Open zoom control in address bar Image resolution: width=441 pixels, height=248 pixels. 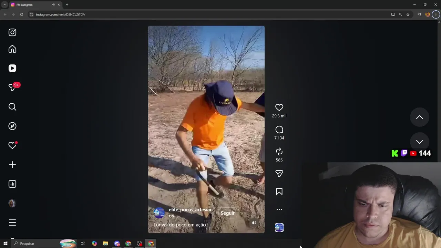click(400, 14)
